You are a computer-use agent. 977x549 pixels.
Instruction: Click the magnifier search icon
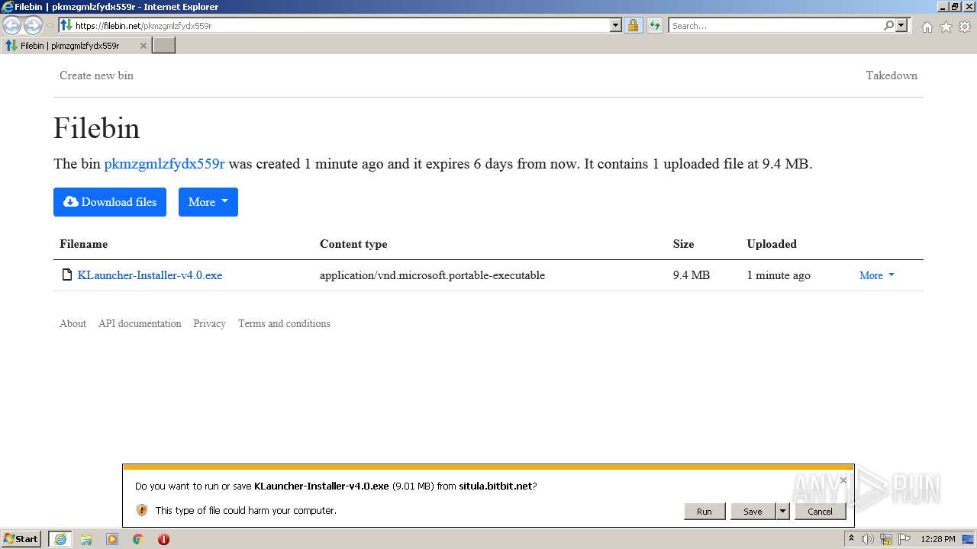888,25
